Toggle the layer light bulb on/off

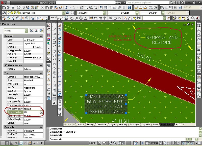(x=9, y=13)
